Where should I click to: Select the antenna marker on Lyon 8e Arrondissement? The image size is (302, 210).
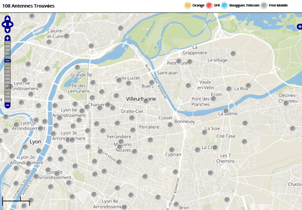click(x=124, y=207)
